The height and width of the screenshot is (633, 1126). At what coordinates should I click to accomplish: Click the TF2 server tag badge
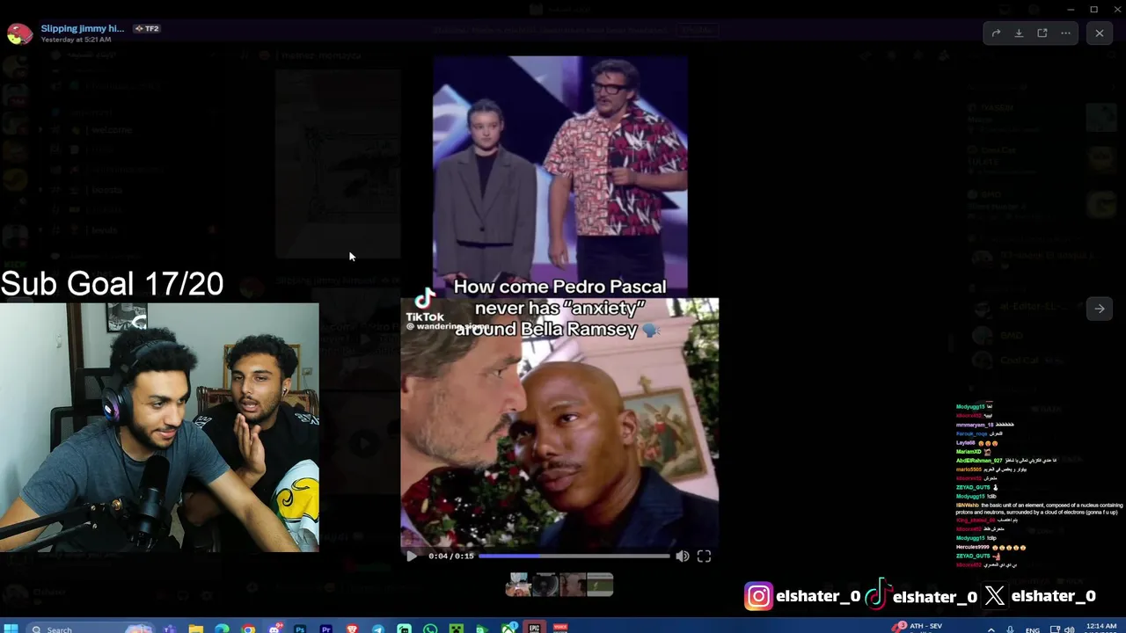coord(147,28)
